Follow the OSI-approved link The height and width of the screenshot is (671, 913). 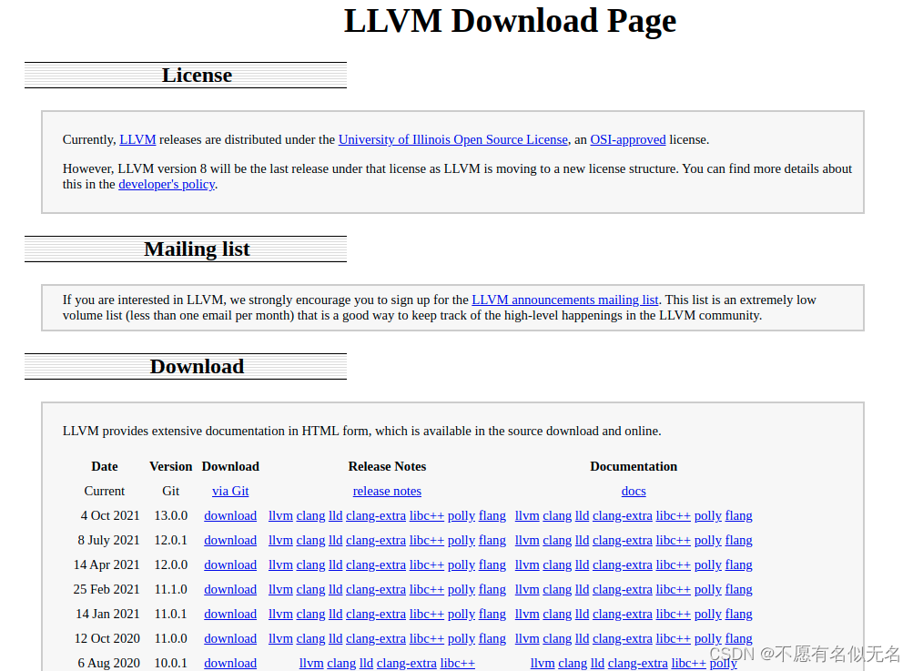coord(628,140)
